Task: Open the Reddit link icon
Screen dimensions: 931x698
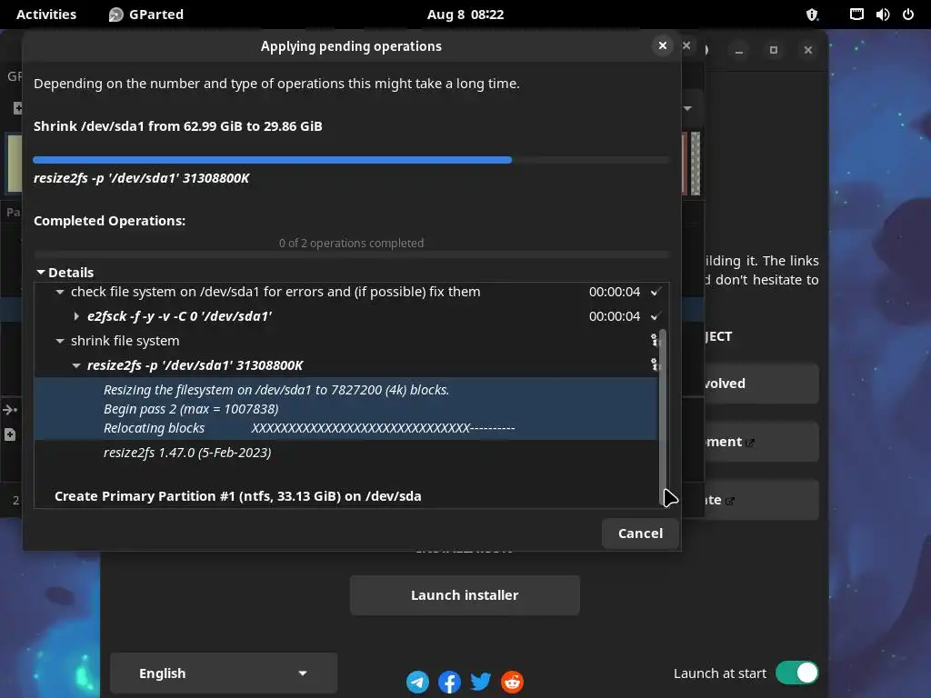Action: point(512,682)
